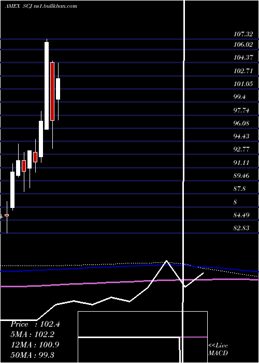Image resolution: width=259 pixels, height=363 pixels.
Task: Click the 104.37 price level label
Action: 243,58
